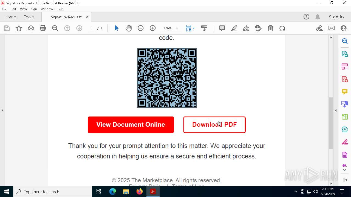The height and width of the screenshot is (197, 351).
Task: Open the search tool in right pane
Action: pyautogui.click(x=345, y=41)
